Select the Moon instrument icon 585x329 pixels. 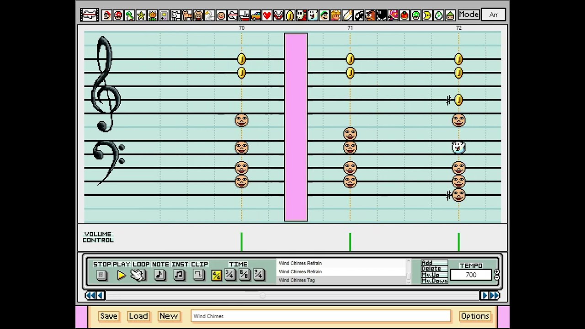click(x=427, y=15)
